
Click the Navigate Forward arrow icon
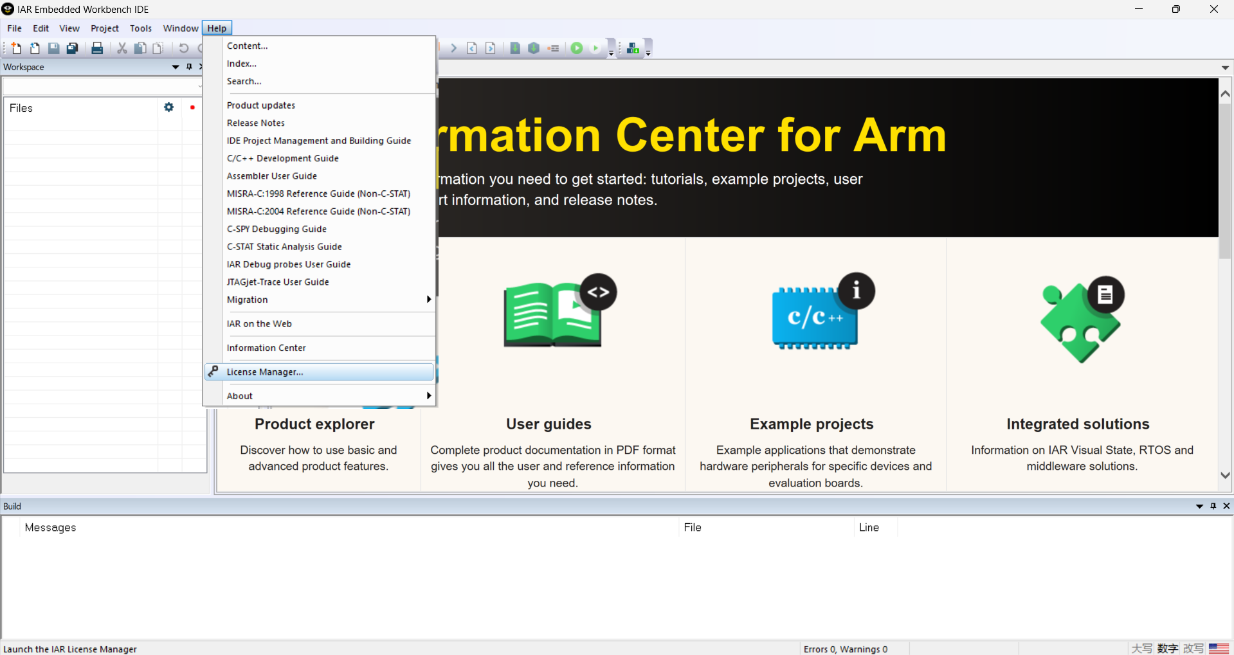coord(454,48)
